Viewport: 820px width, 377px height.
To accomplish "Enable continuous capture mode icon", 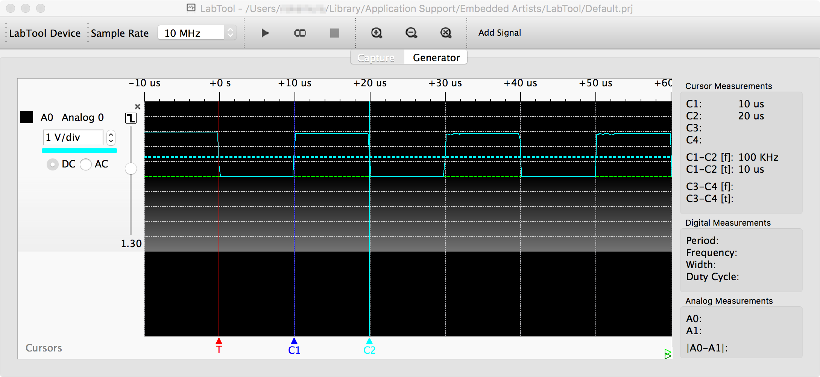I will [x=299, y=33].
